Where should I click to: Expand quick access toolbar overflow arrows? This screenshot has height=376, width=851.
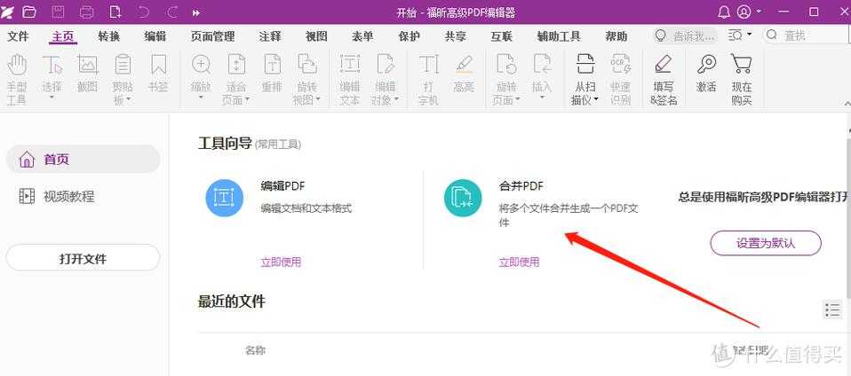[x=196, y=12]
